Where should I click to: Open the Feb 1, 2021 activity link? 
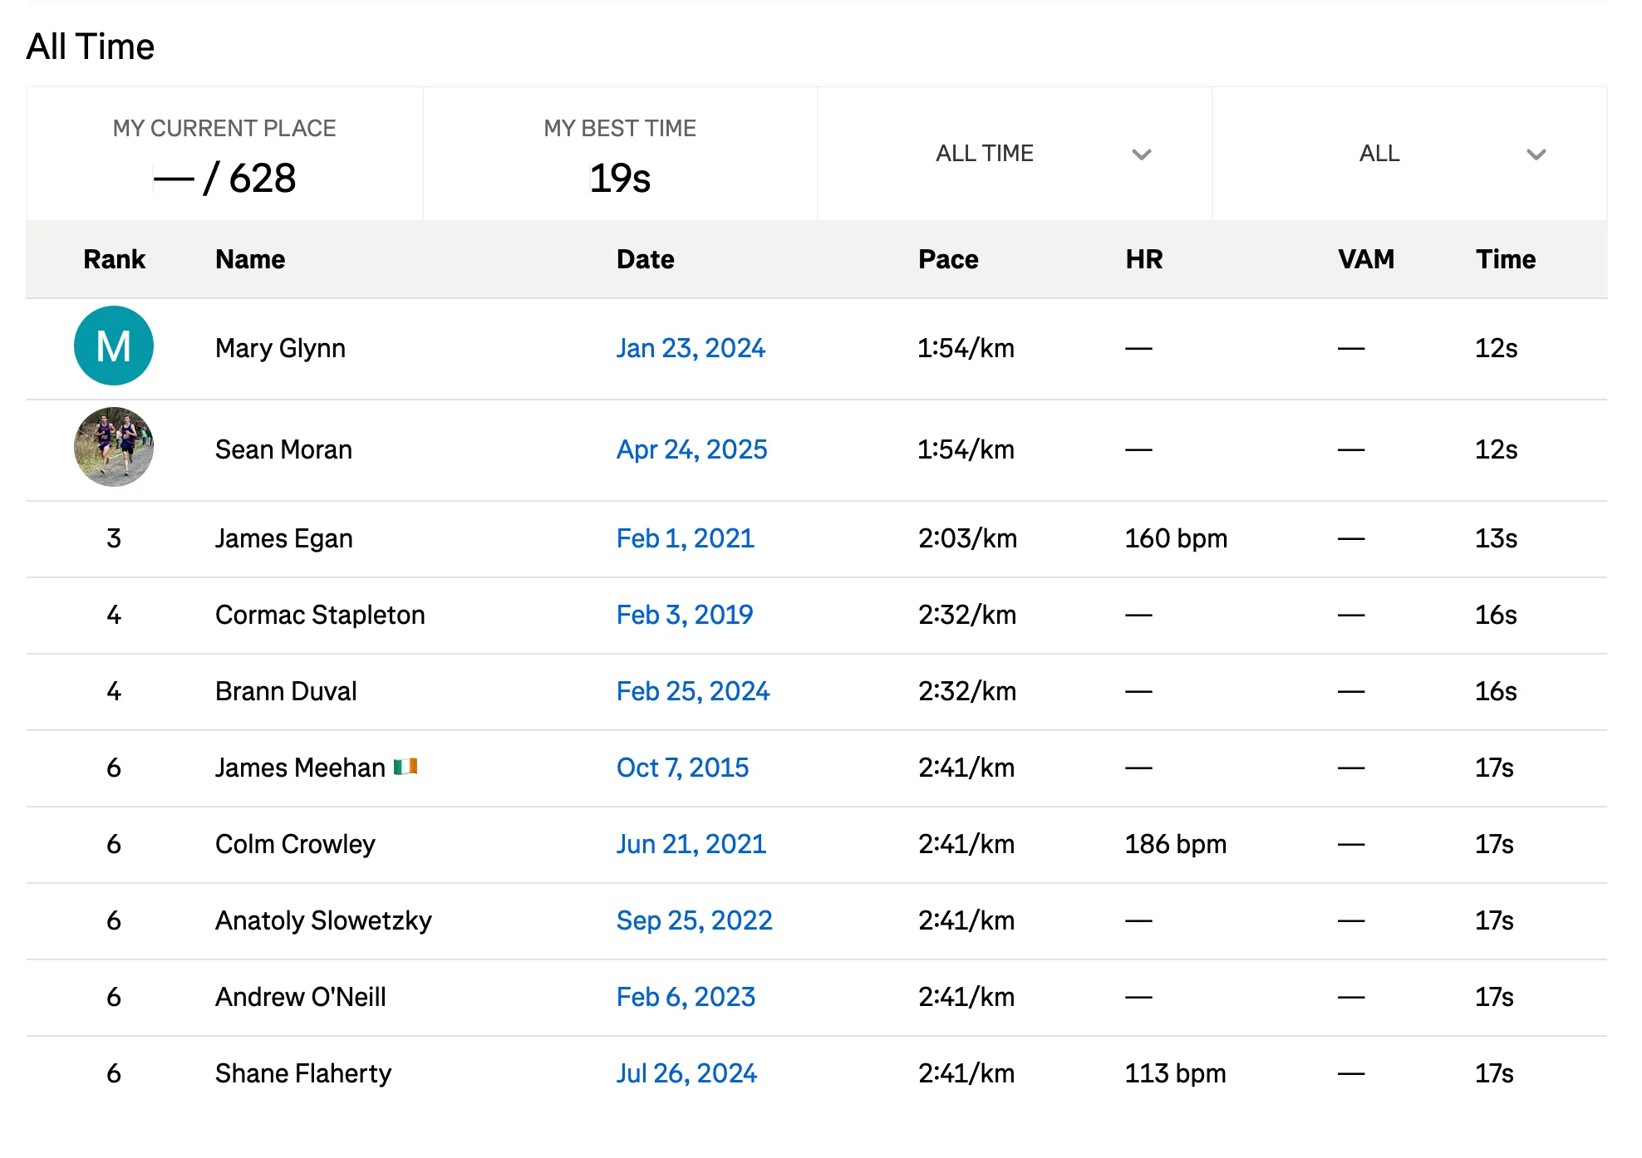[685, 538]
